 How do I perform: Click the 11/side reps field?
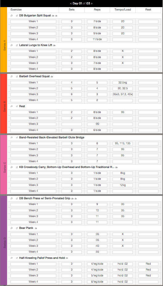(97, 40)
